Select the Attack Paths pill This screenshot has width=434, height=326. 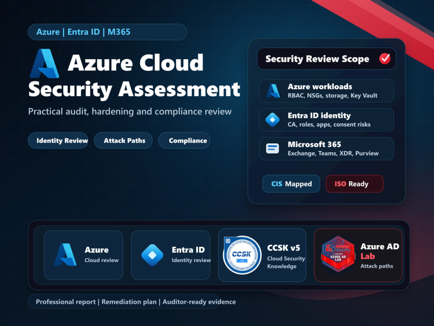point(123,140)
